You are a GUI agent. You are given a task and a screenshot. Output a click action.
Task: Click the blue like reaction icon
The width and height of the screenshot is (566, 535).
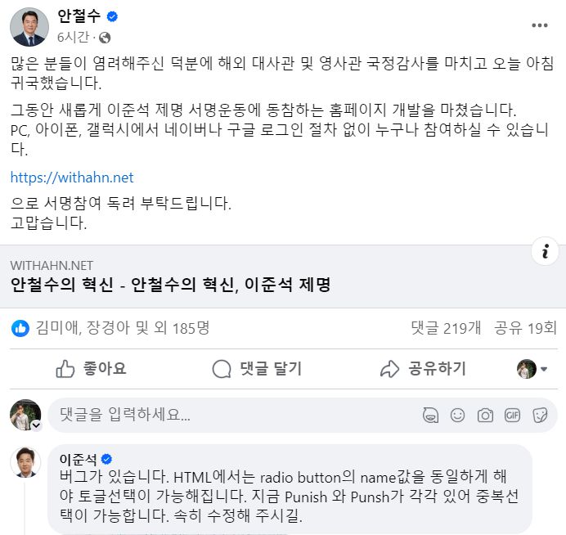pyautogui.click(x=21, y=328)
